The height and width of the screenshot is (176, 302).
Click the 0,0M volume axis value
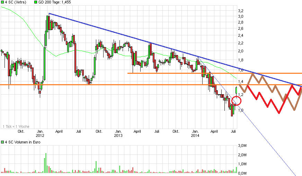pyautogui.click(x=242, y=173)
